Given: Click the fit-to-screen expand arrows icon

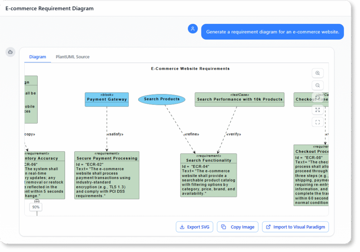Looking at the screenshot, I should pos(317,110).
